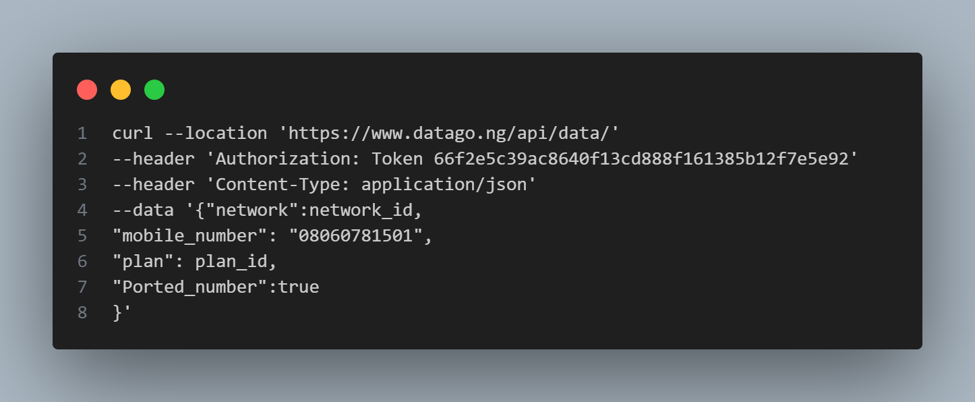This screenshot has height=402, width=975.
Task: Select line number 7 in gutter
Action: (x=82, y=287)
